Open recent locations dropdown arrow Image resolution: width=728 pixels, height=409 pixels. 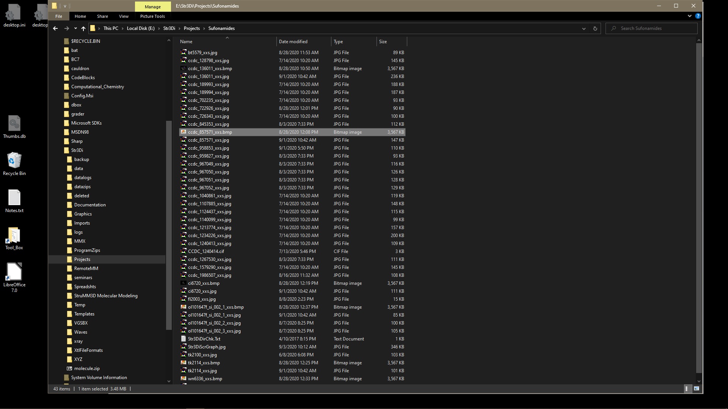click(x=75, y=28)
